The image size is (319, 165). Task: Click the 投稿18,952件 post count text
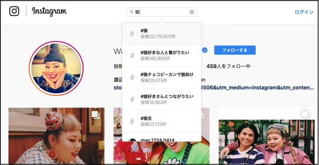point(154,102)
